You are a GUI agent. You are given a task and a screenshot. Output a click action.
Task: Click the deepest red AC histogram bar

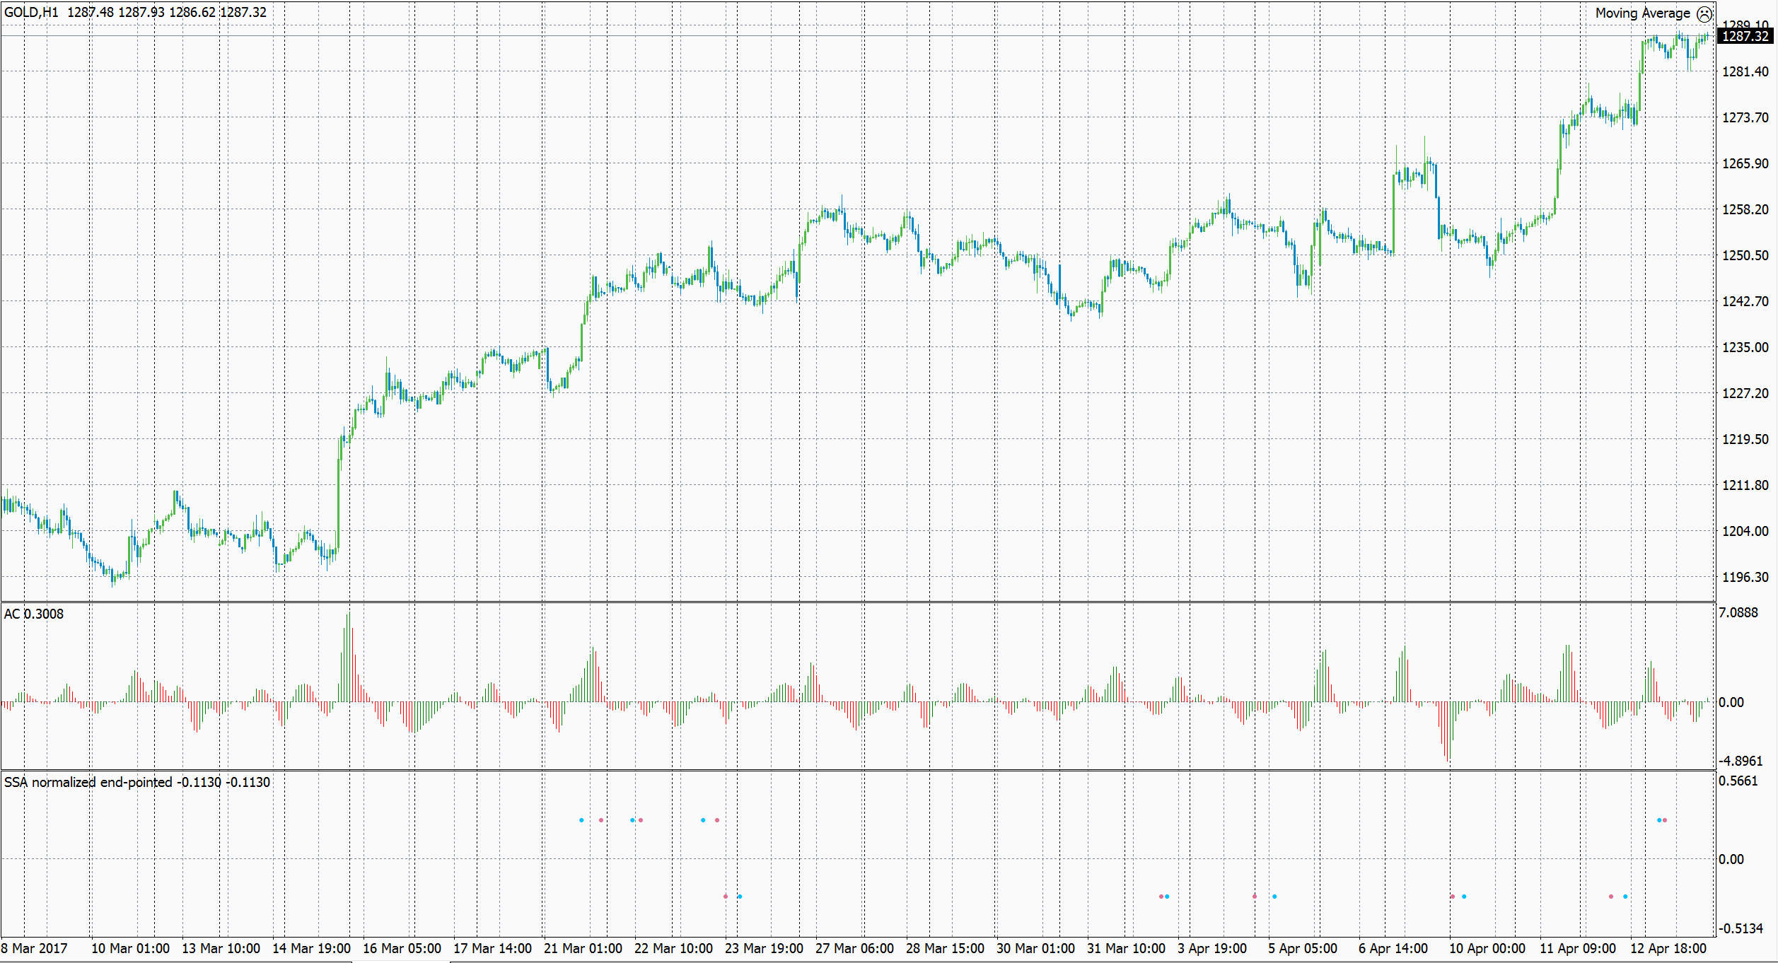(x=1448, y=732)
